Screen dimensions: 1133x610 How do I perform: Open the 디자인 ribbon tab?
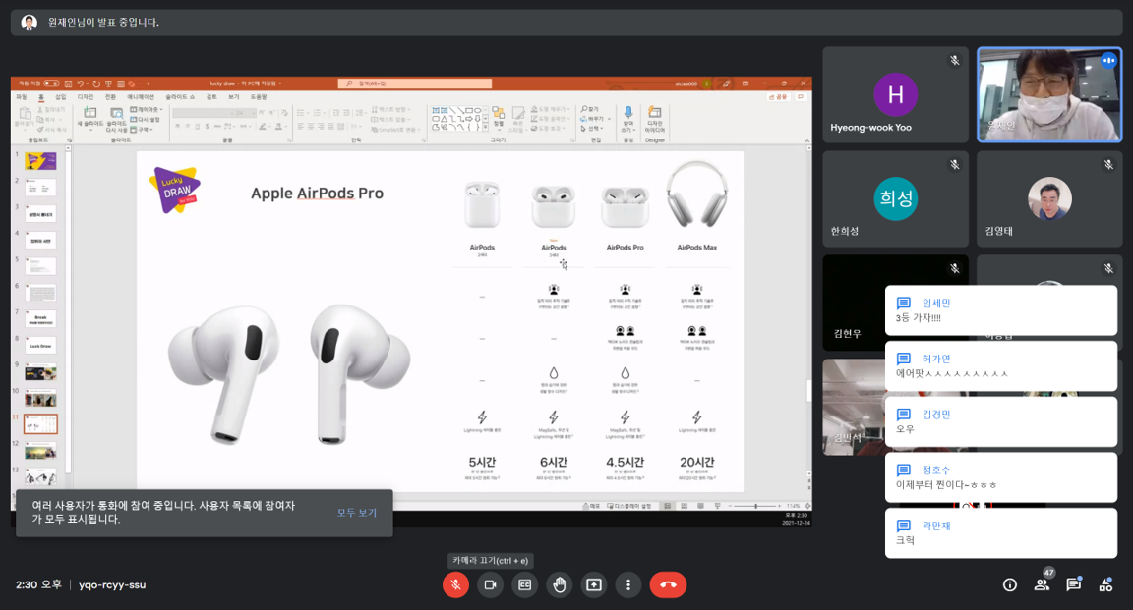tap(86, 97)
